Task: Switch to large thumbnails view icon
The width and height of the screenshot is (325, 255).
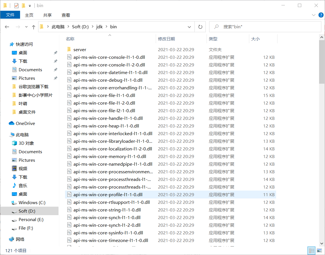Action: (x=319, y=250)
